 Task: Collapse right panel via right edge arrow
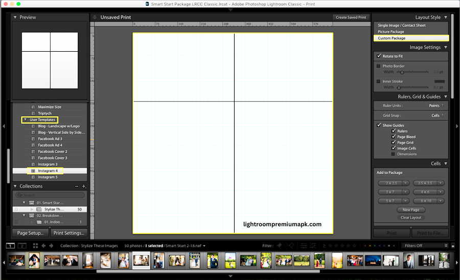(457, 126)
